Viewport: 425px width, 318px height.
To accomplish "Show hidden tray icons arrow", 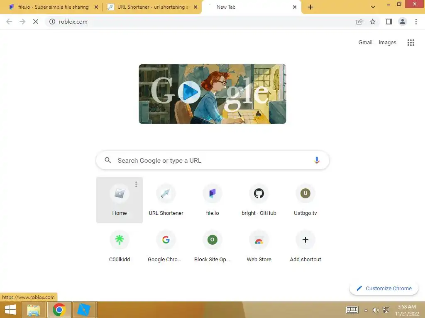I will [366, 310].
